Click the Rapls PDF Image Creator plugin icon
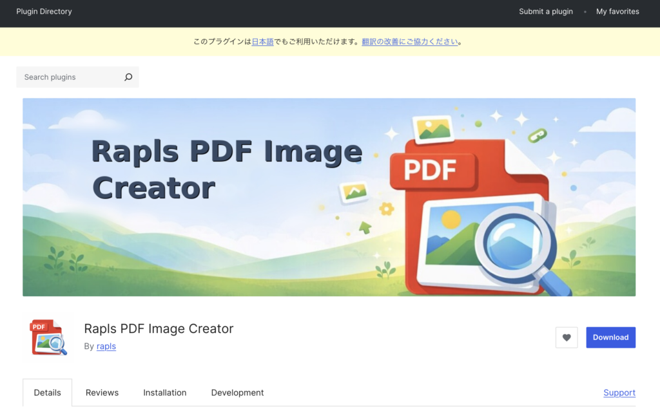The width and height of the screenshot is (660, 418). point(48,336)
